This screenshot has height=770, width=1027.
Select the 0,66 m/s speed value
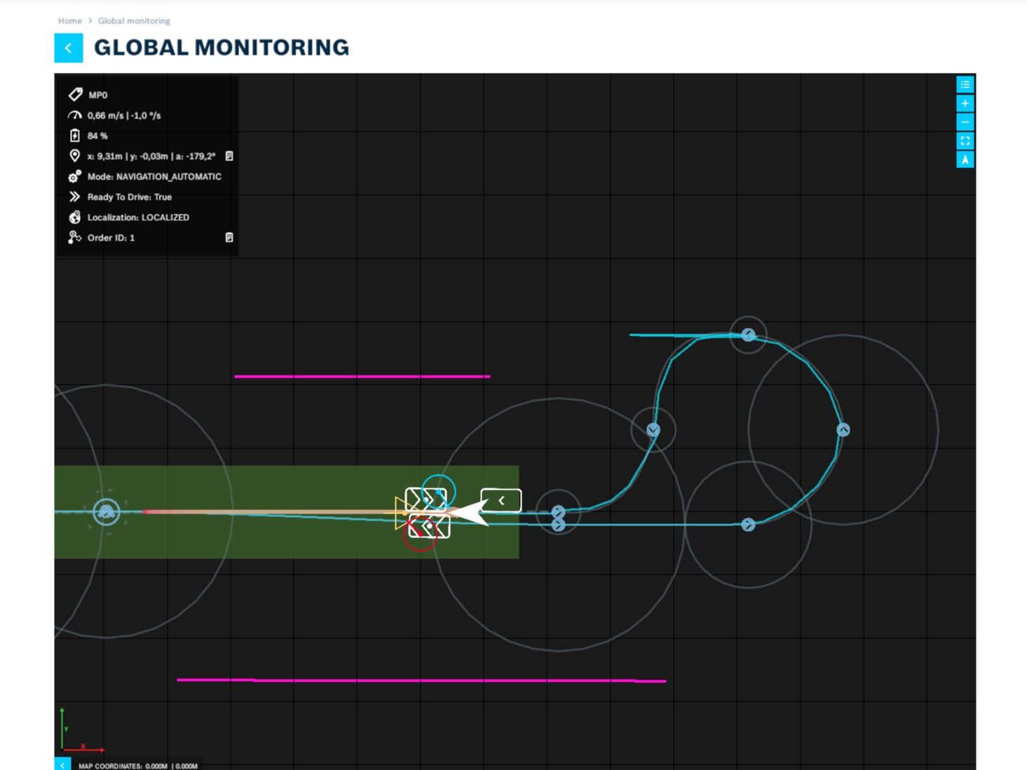[x=105, y=115]
